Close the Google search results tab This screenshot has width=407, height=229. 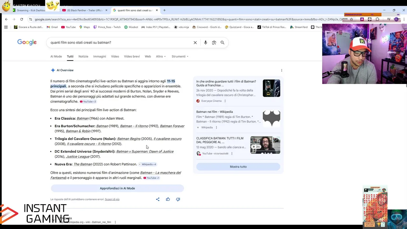[157, 10]
